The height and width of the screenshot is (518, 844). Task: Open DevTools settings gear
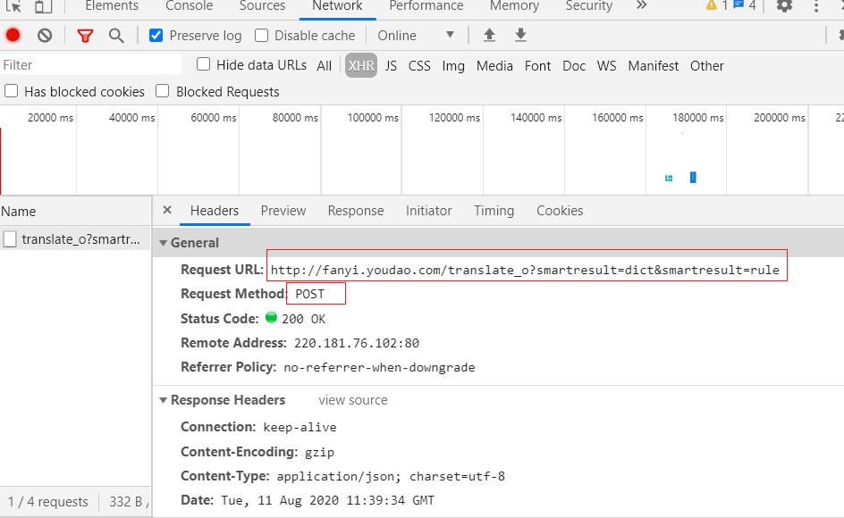784,6
